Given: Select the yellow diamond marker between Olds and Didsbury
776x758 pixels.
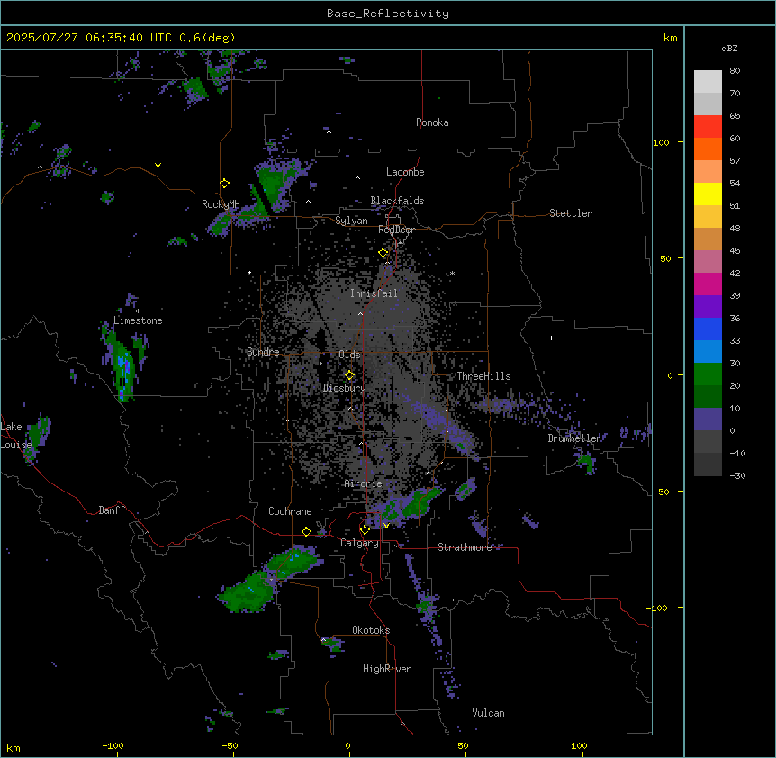Looking at the screenshot, I should (350, 375).
